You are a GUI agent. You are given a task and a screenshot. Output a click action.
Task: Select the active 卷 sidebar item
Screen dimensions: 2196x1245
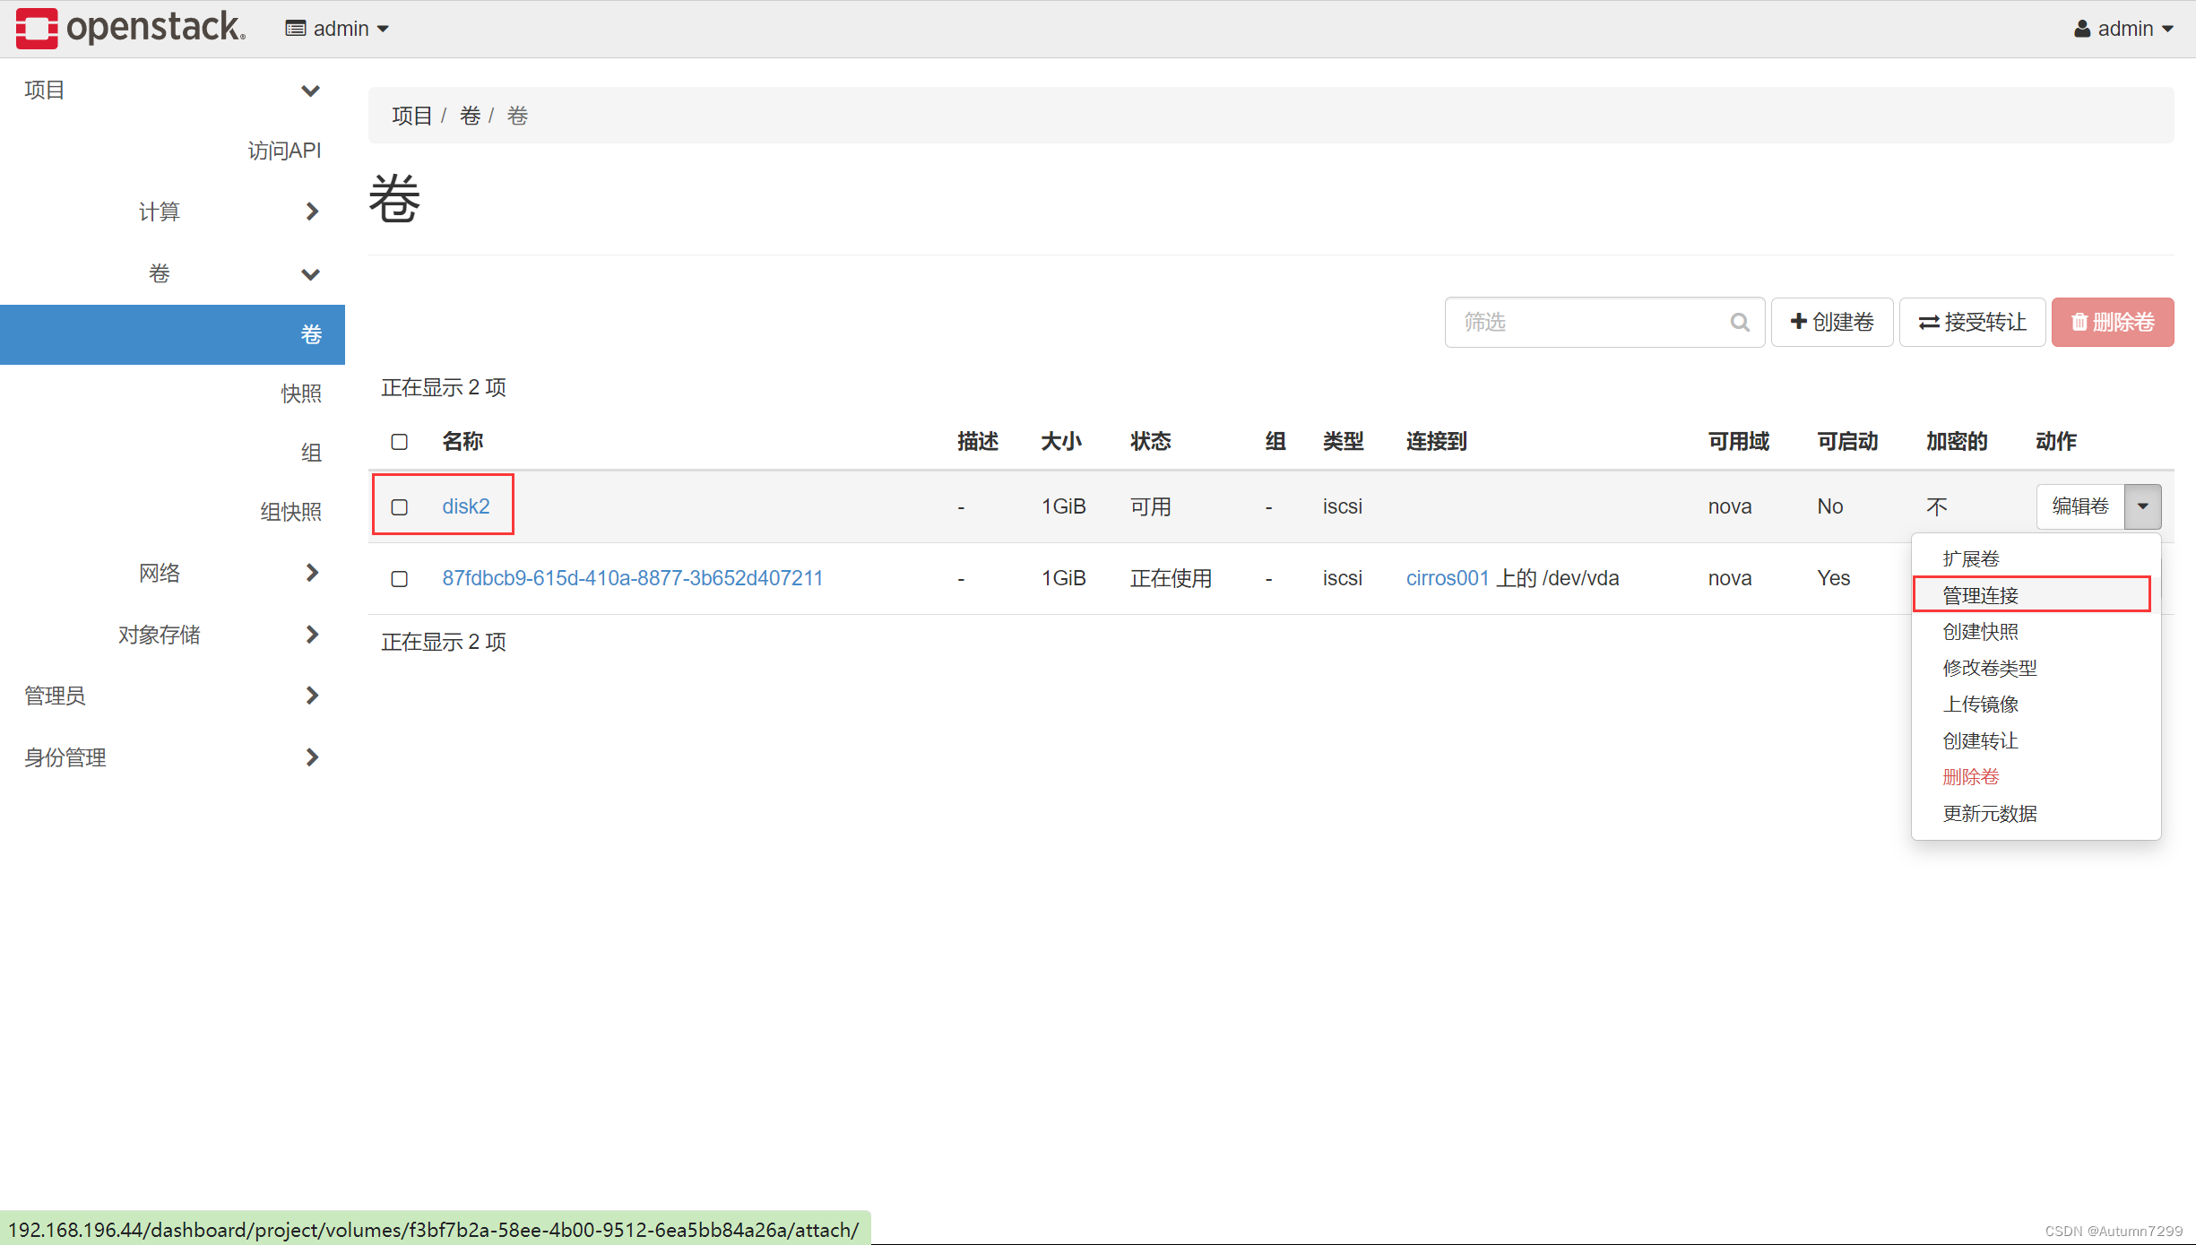point(172,334)
